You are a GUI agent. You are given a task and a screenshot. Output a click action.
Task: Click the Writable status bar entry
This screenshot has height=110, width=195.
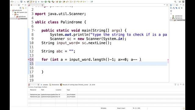pos(104,108)
